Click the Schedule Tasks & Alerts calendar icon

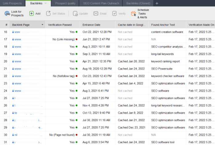pos(133,13)
